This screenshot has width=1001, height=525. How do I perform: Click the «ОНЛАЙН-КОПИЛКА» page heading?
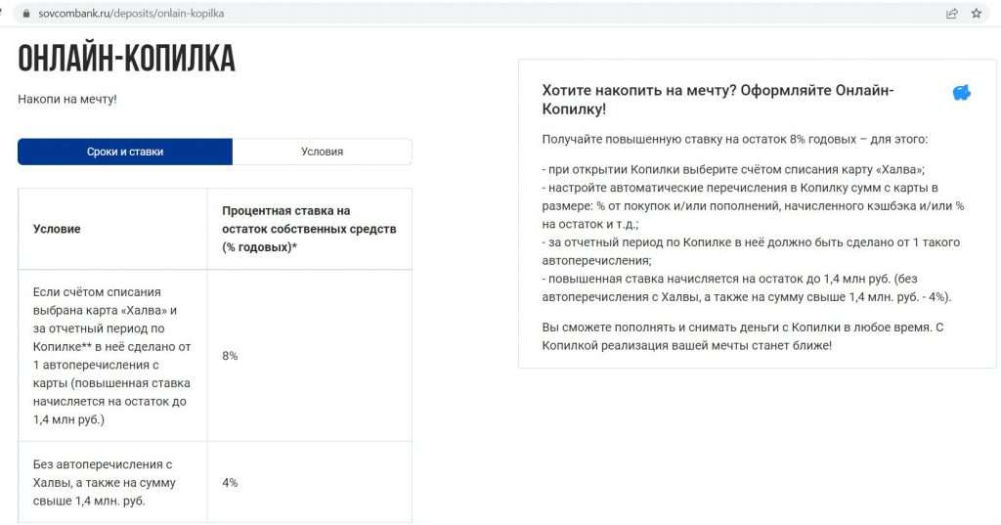coord(127,59)
